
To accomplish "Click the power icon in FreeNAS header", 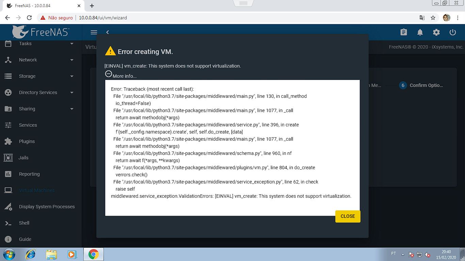I will pos(453,32).
